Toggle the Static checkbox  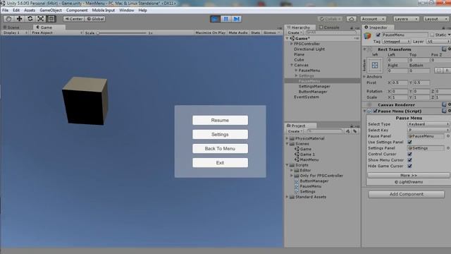pos(432,35)
